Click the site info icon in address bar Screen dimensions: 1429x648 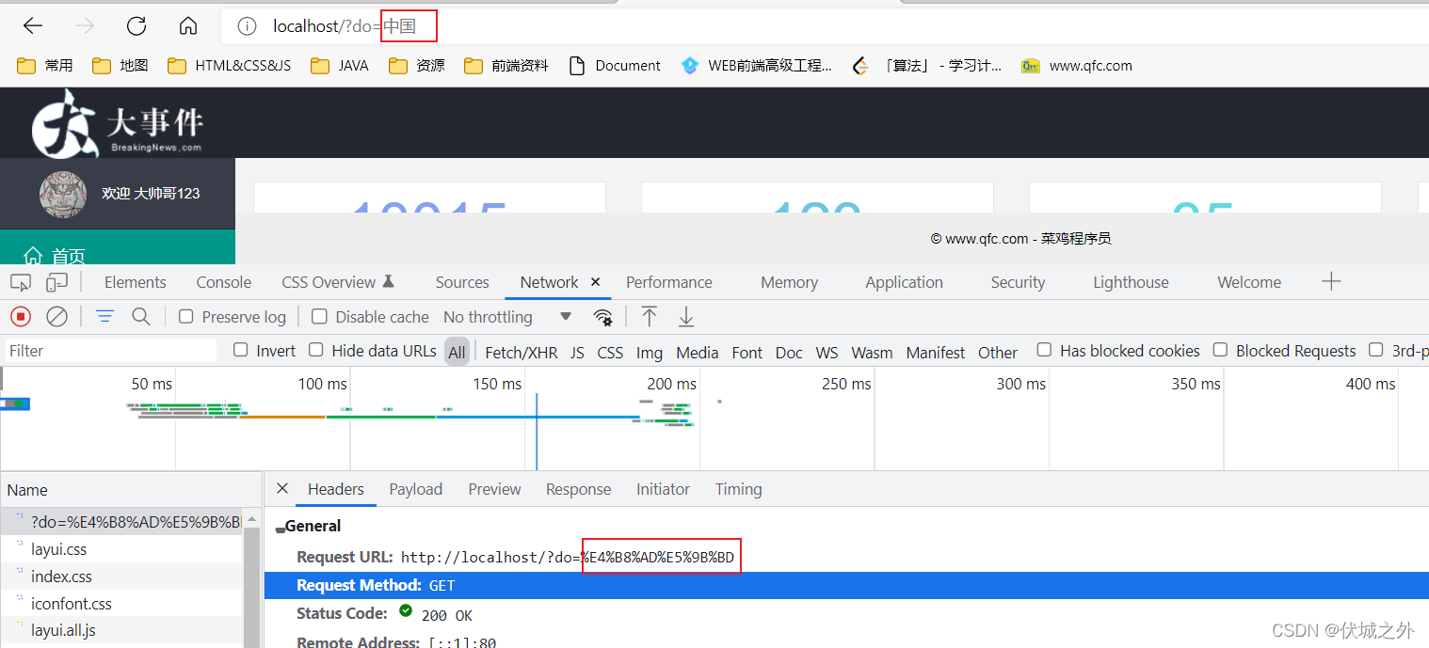click(x=247, y=26)
